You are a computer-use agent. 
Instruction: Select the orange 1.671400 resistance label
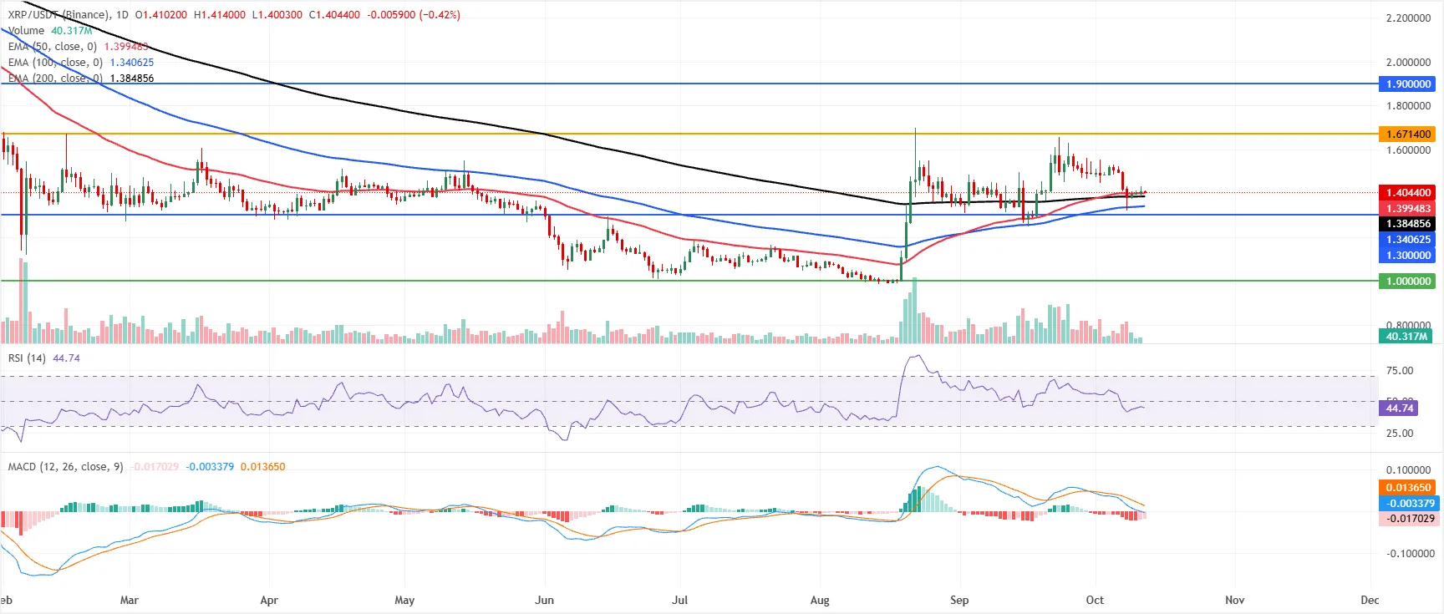coord(1406,134)
